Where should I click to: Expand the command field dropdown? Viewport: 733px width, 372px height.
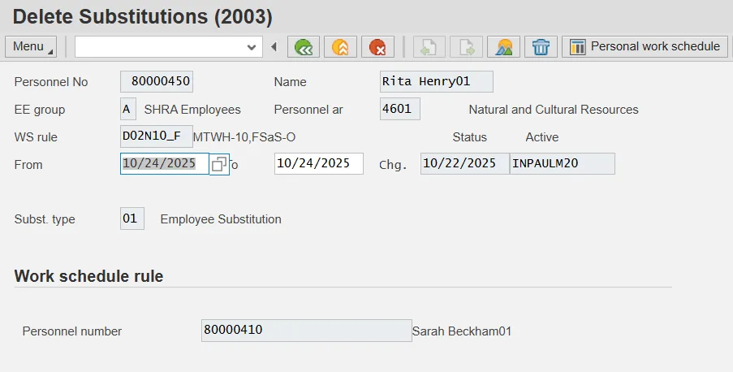tap(252, 47)
